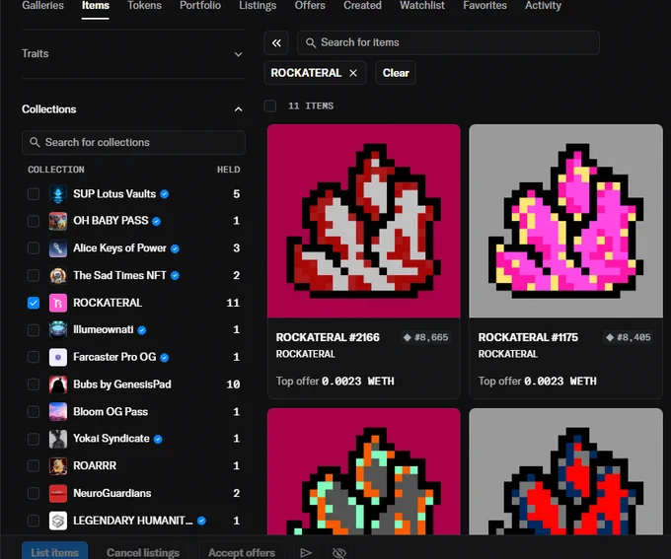
Task: Open the red and blue crystal NFT thumbnail
Action: [x=565, y=471]
